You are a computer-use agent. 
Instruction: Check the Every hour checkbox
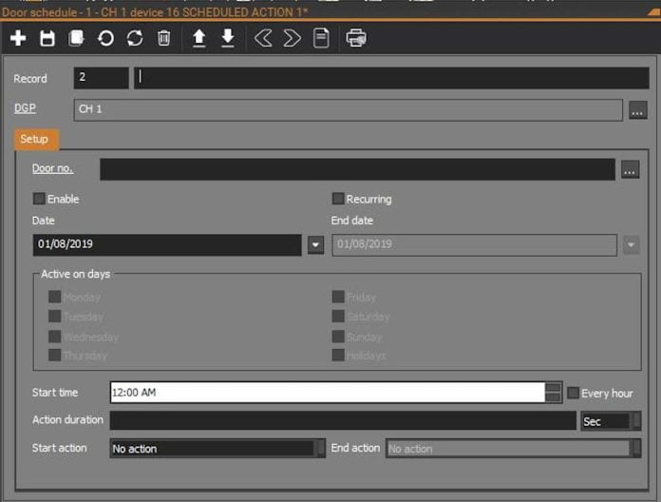click(574, 393)
